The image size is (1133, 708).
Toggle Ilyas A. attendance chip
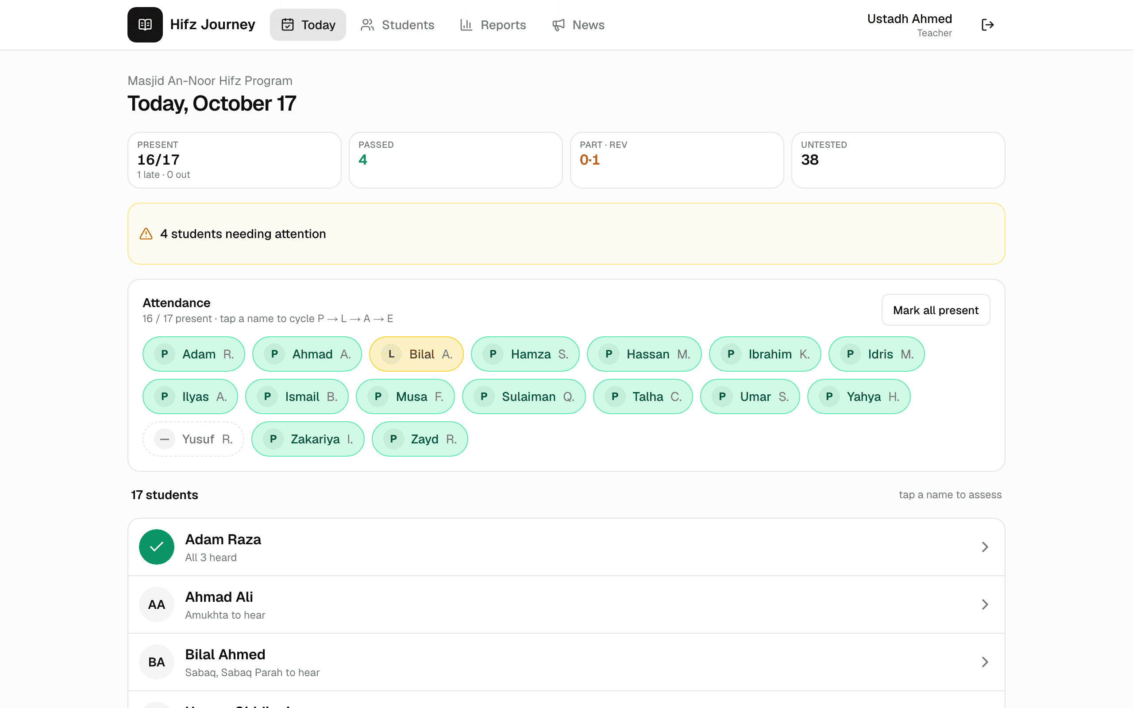tap(190, 396)
